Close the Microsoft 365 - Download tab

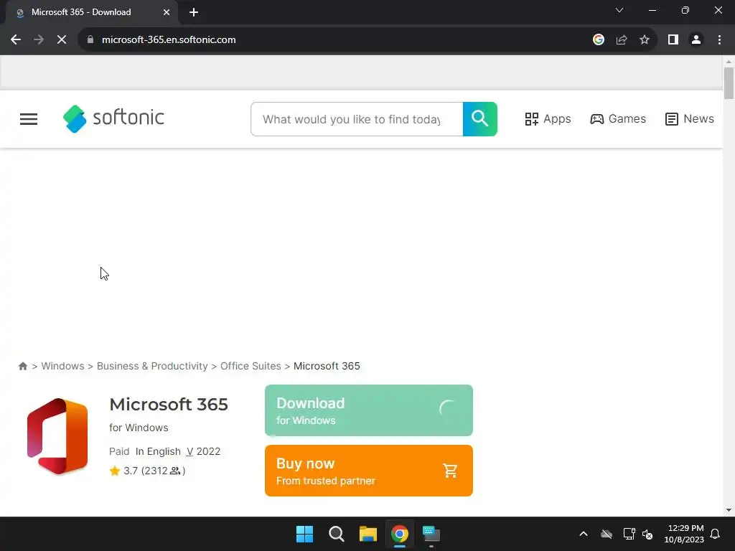click(x=167, y=12)
